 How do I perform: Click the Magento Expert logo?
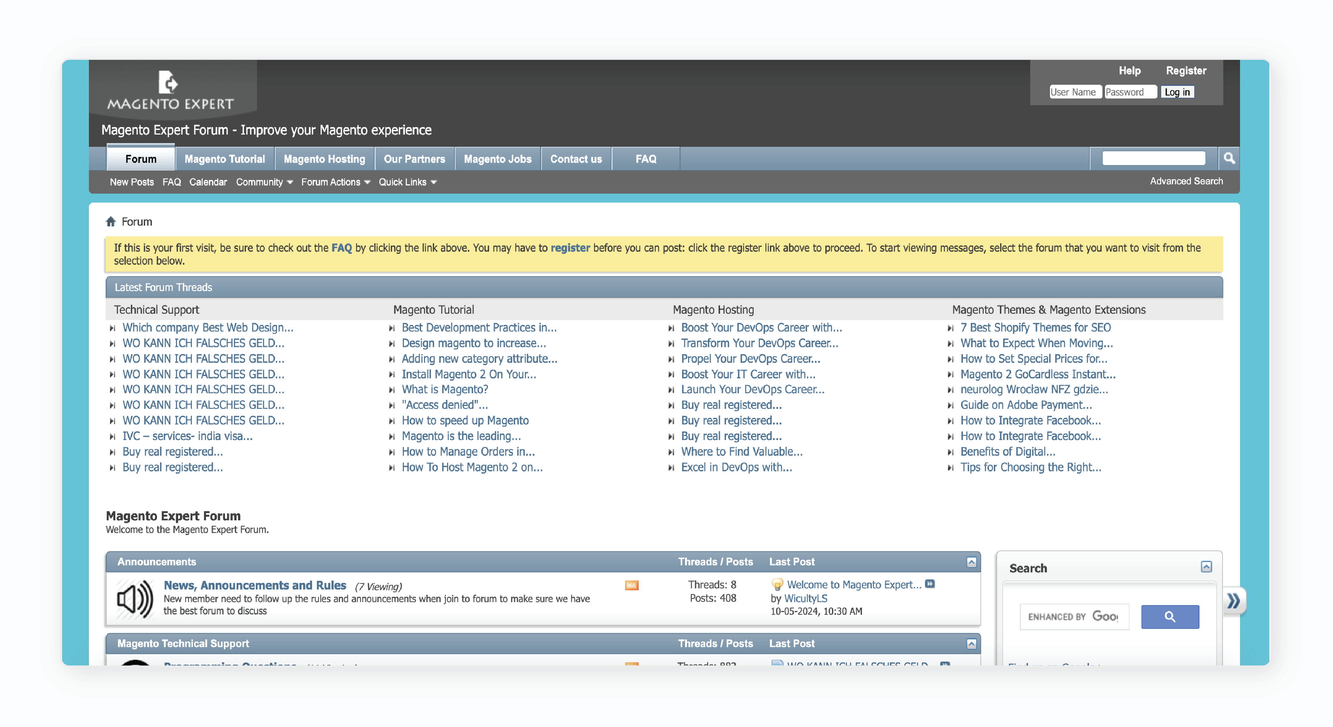coord(170,90)
